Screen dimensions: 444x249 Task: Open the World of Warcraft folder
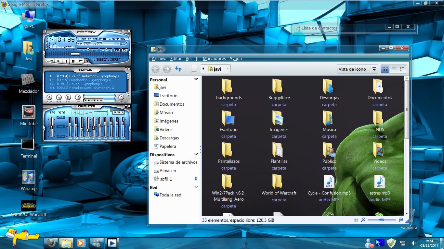[x=279, y=188]
